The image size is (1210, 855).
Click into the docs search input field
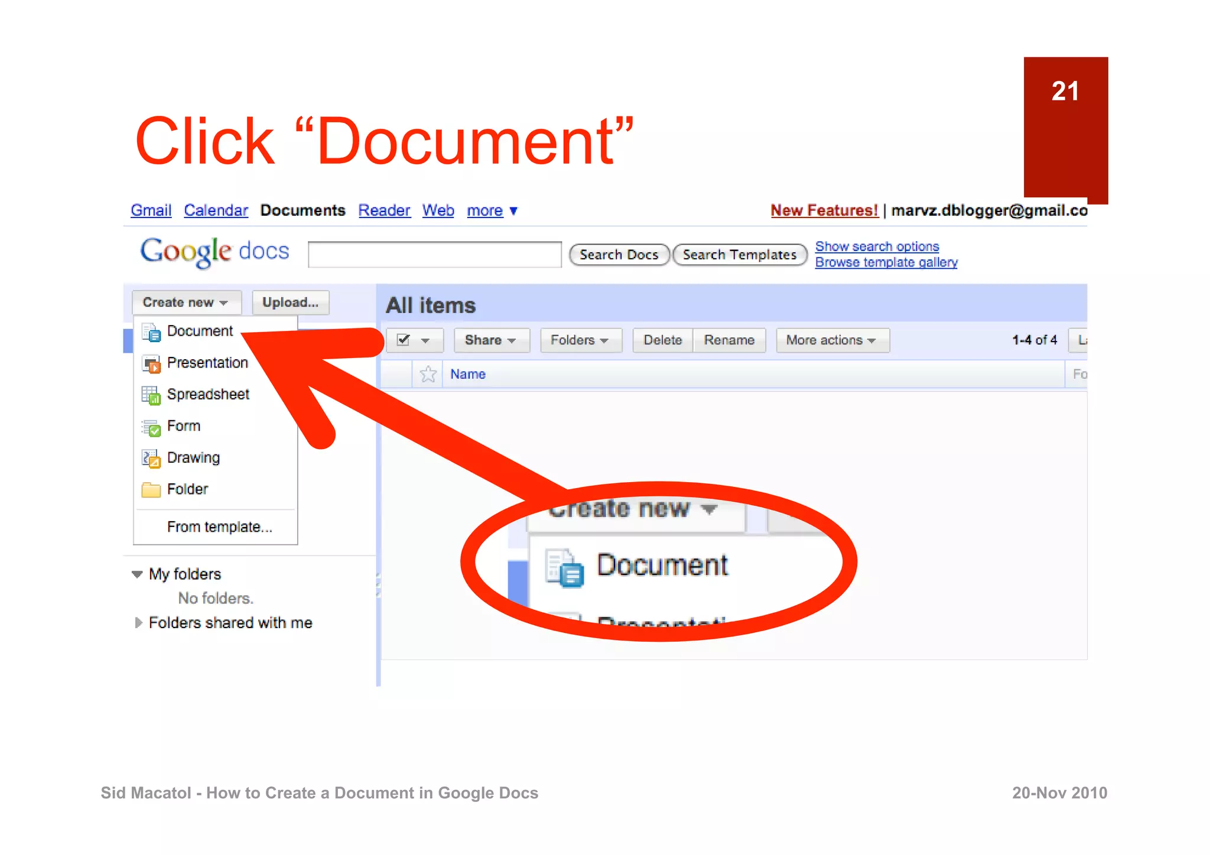click(435, 255)
